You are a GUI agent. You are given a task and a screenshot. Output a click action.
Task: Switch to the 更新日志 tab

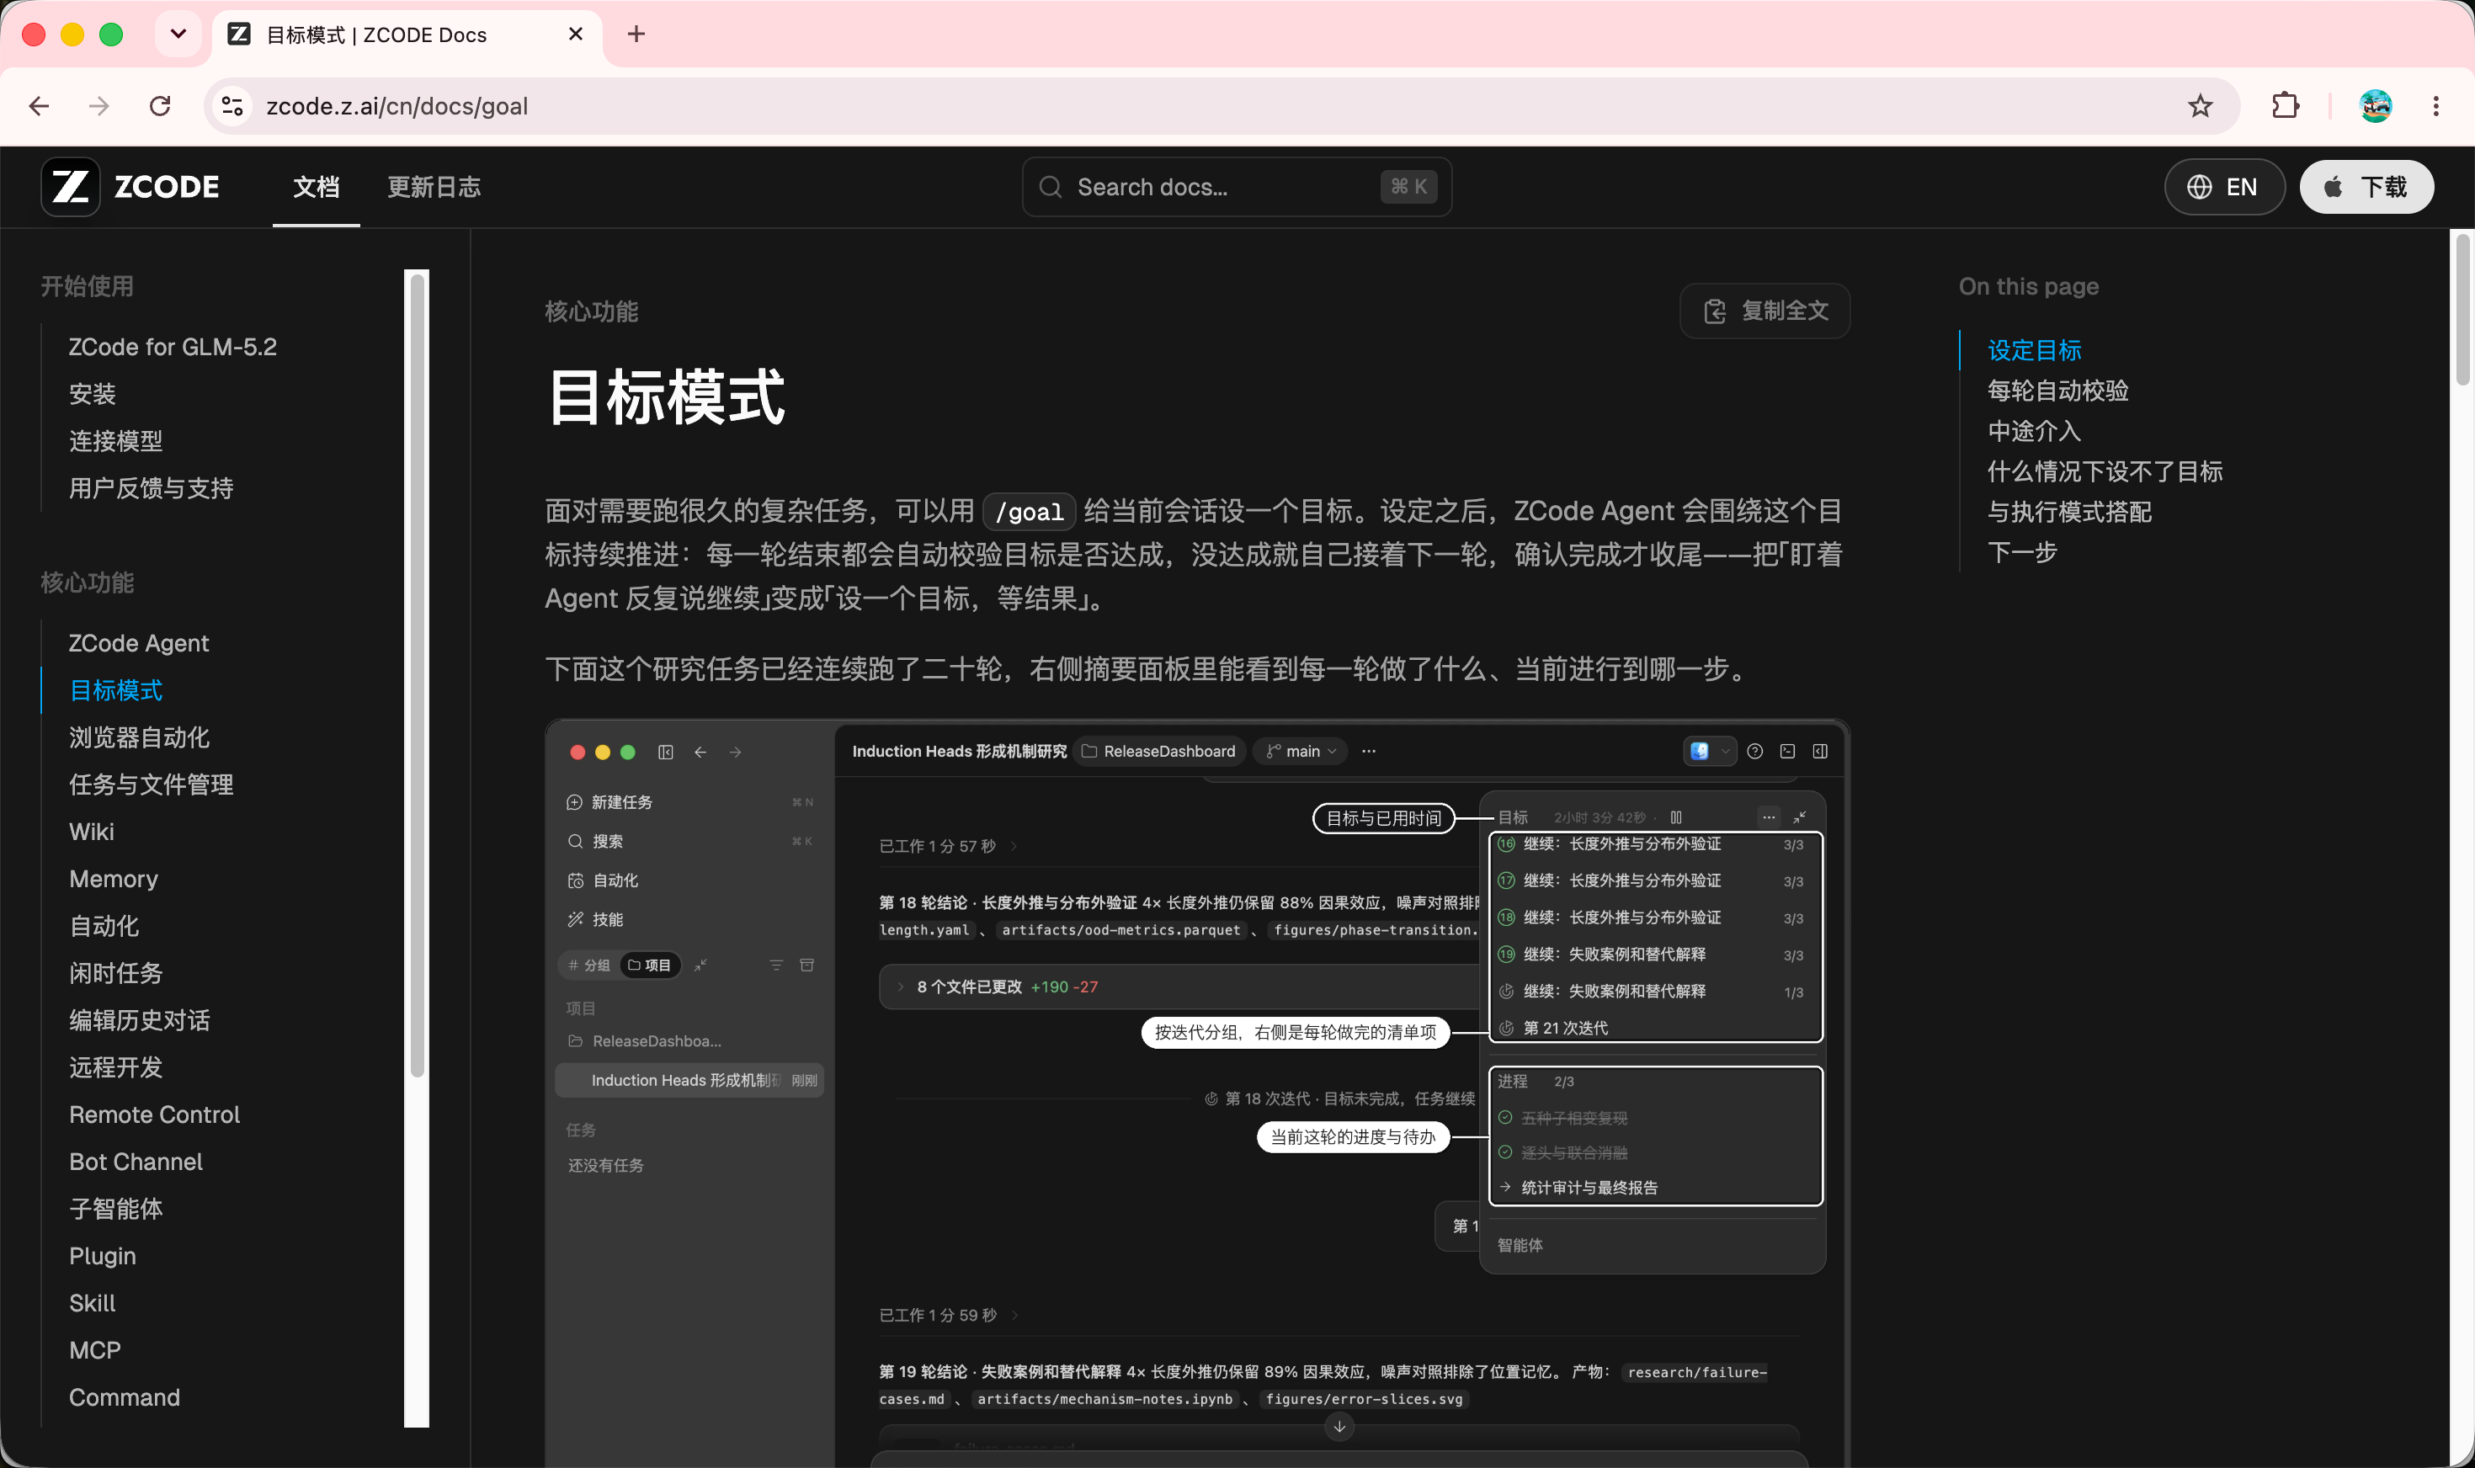[434, 187]
